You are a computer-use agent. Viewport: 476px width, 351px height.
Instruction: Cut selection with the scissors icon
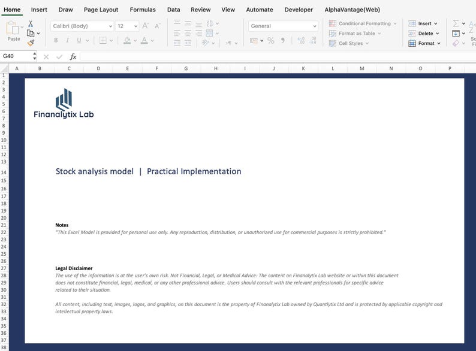(31, 24)
